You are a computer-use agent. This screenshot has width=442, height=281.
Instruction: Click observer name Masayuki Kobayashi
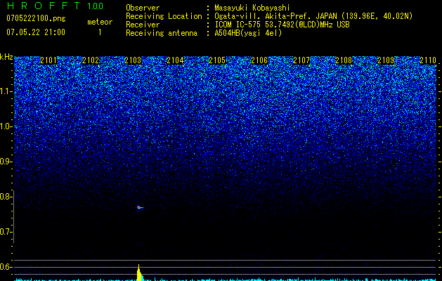252,8
